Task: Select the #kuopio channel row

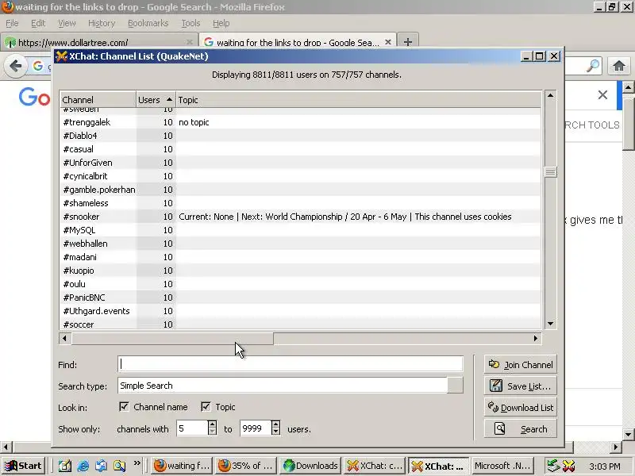Action: [300, 271]
